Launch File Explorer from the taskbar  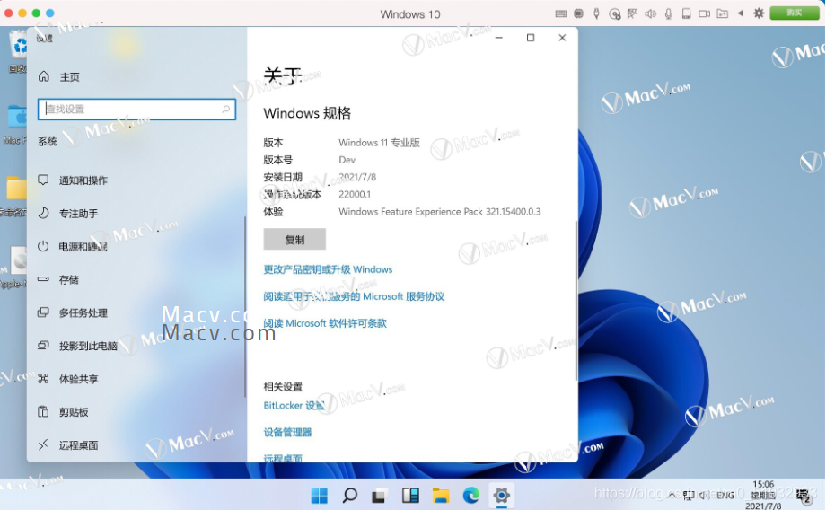441,496
